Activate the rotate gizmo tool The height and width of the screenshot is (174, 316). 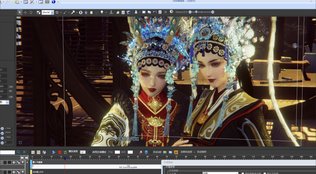pyautogui.click(x=31, y=12)
